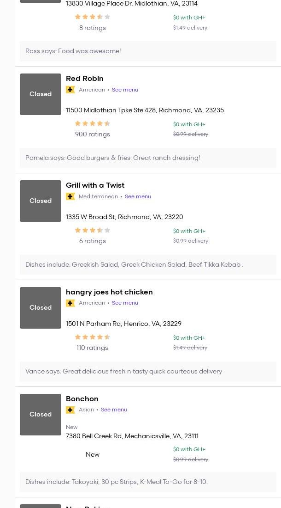
Task: Click Grill with a Twist star rating
Action: (x=93, y=230)
